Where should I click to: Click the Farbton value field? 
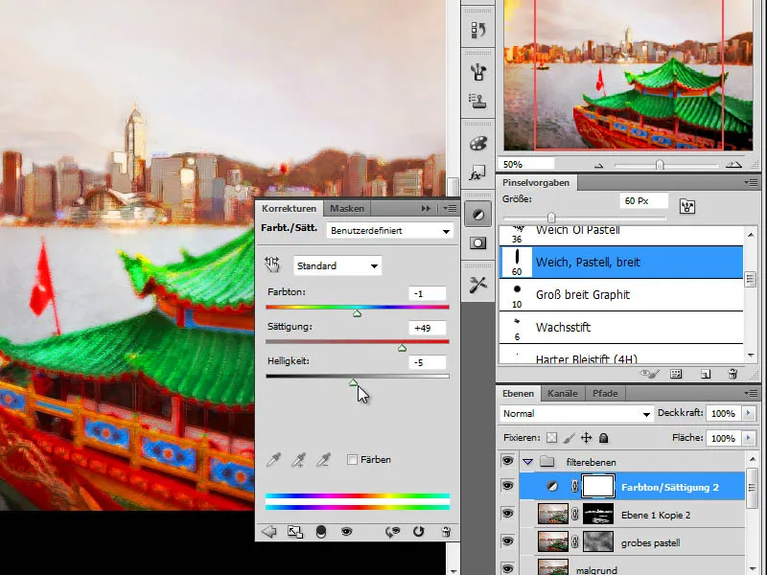click(427, 293)
